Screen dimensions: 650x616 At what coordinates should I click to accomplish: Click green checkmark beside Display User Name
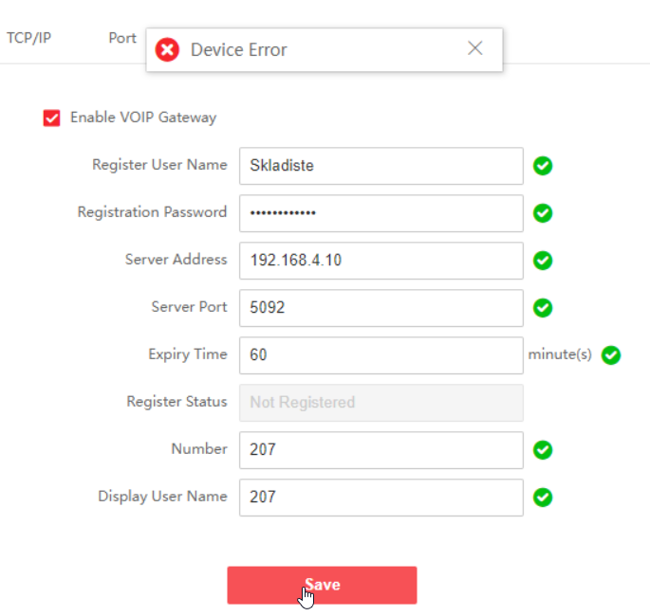point(543,498)
